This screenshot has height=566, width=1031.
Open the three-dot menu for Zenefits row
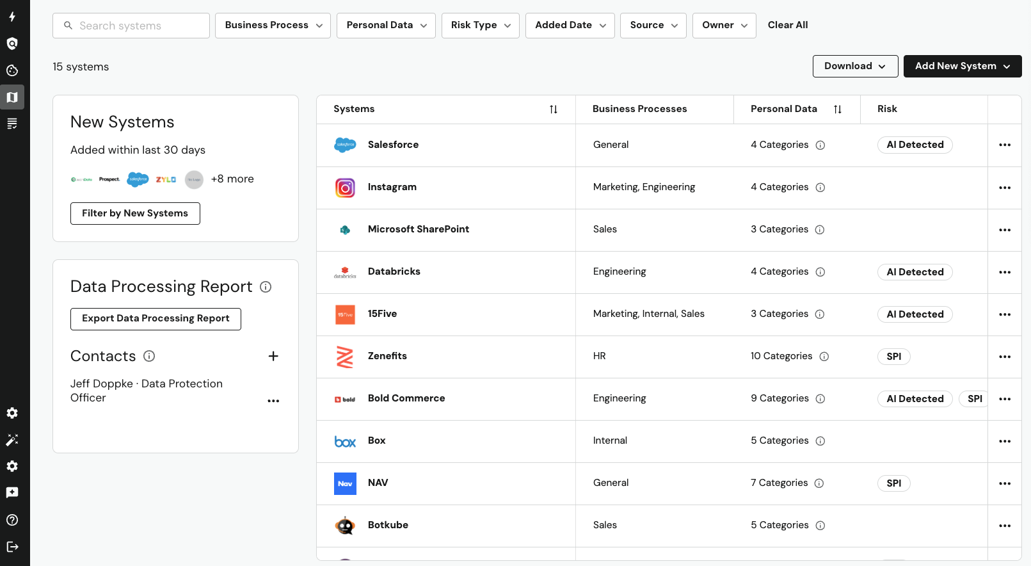tap(1005, 357)
